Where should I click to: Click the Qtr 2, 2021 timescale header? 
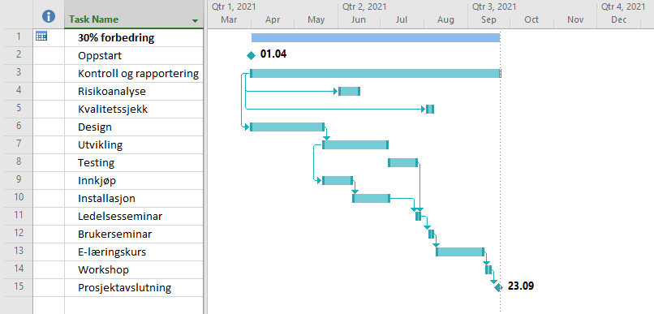pyautogui.click(x=364, y=6)
